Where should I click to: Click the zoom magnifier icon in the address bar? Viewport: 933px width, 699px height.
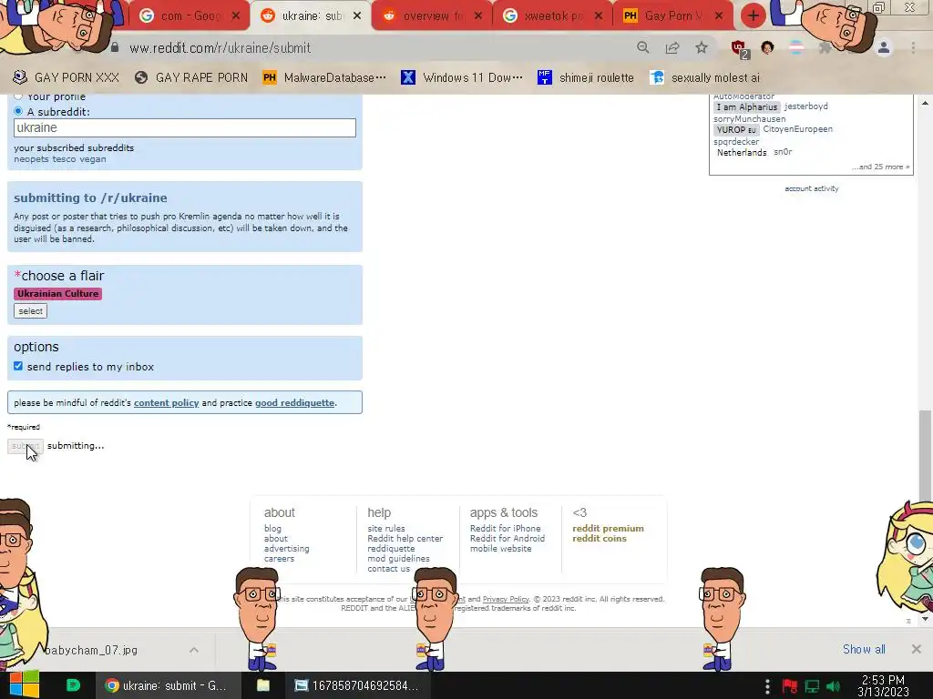(642, 47)
